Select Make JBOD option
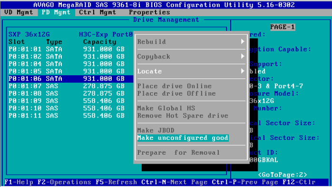 coord(156,130)
